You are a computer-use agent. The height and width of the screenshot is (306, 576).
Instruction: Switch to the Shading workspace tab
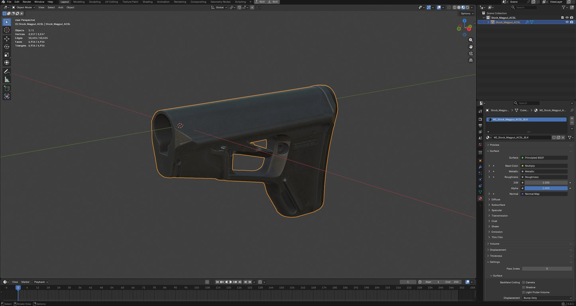(147, 2)
